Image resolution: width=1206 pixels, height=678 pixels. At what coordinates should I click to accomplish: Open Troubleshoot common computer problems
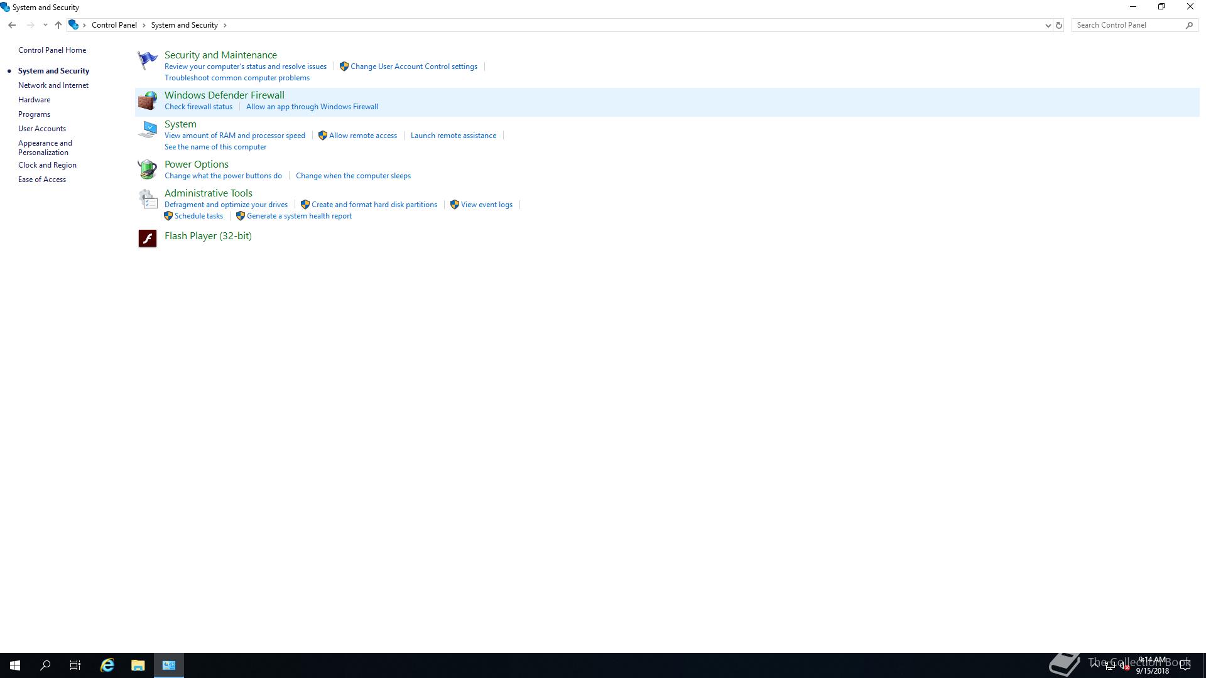pos(237,78)
